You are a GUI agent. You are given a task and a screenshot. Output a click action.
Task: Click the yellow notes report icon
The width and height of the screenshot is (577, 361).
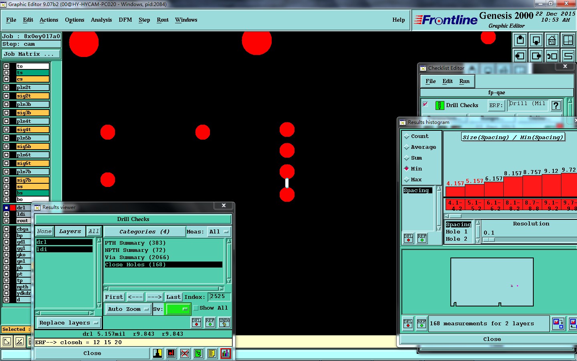(212, 353)
